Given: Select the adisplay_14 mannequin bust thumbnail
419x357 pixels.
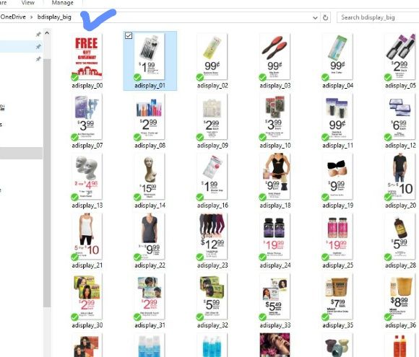Looking at the screenshot, I should click(x=150, y=176).
